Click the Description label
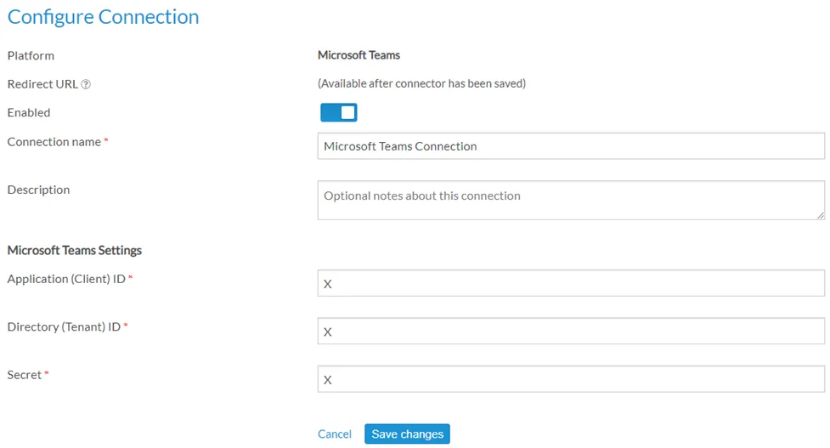 pyautogui.click(x=38, y=190)
